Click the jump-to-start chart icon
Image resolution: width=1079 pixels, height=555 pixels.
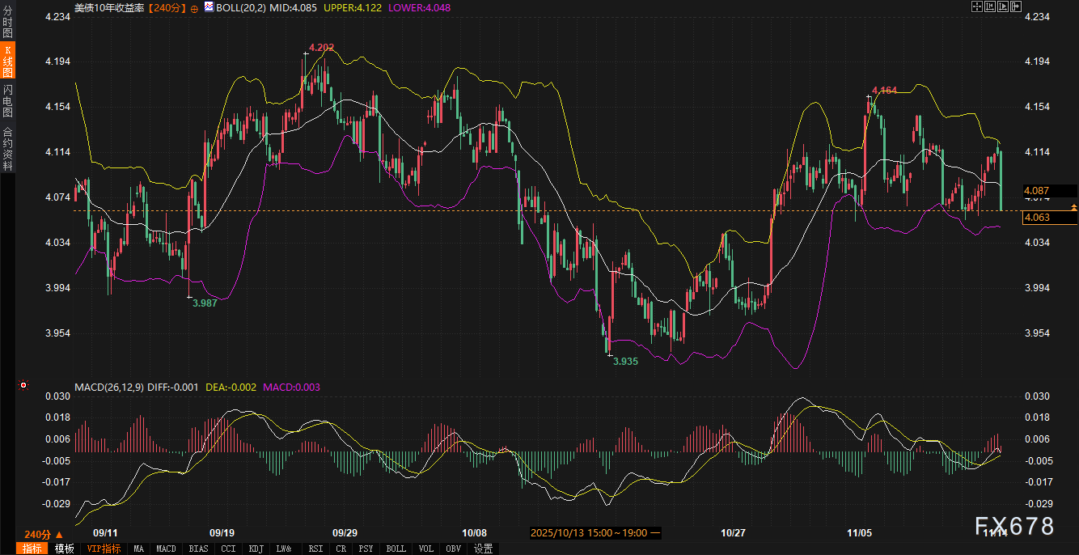990,6
